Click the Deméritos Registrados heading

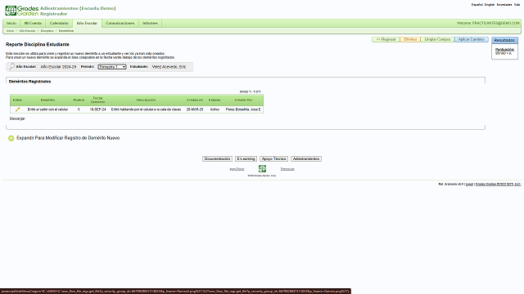tap(30, 82)
